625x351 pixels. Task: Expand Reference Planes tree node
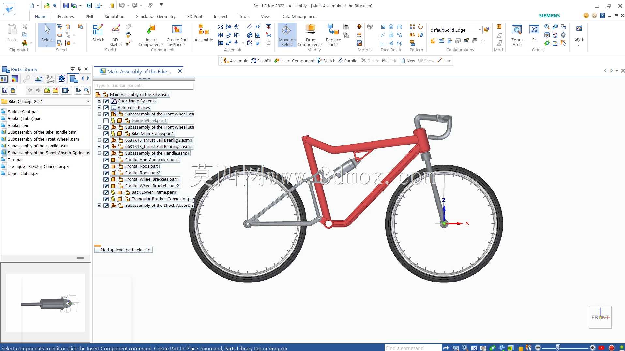[x=99, y=108]
